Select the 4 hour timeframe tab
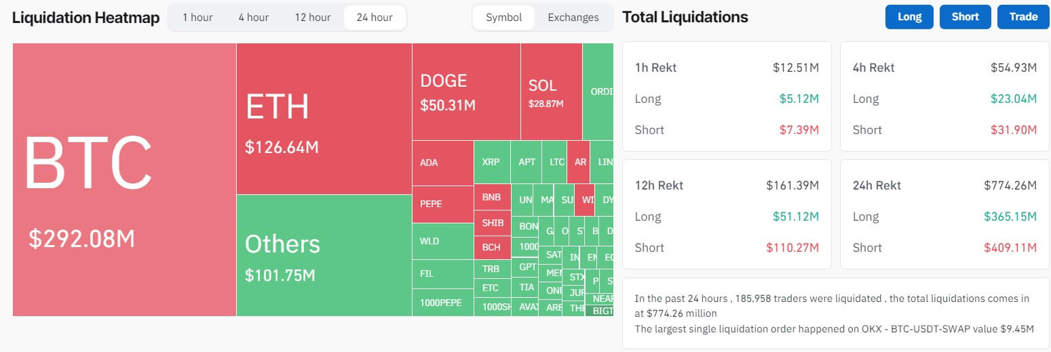Viewport: 1051px width, 352px height. pos(253,18)
